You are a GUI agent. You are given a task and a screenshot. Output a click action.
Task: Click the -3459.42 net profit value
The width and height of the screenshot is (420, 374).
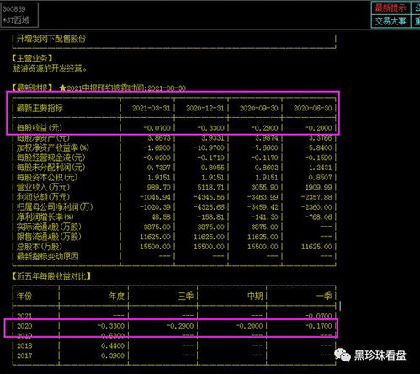click(263, 207)
